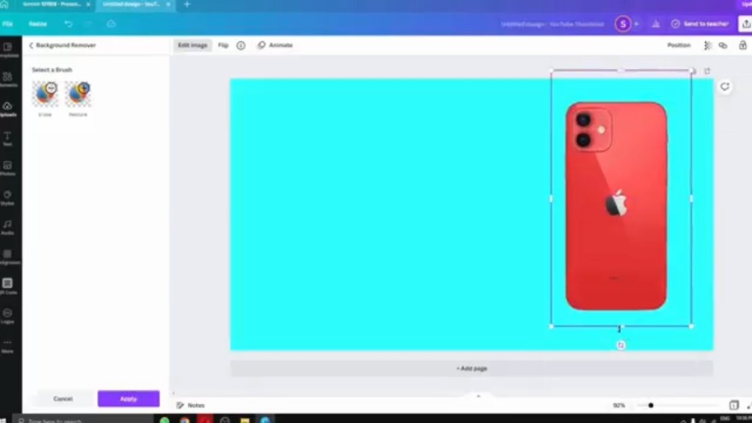Screen dimensions: 752x423
Task: Open the Position panel
Action: pos(679,45)
